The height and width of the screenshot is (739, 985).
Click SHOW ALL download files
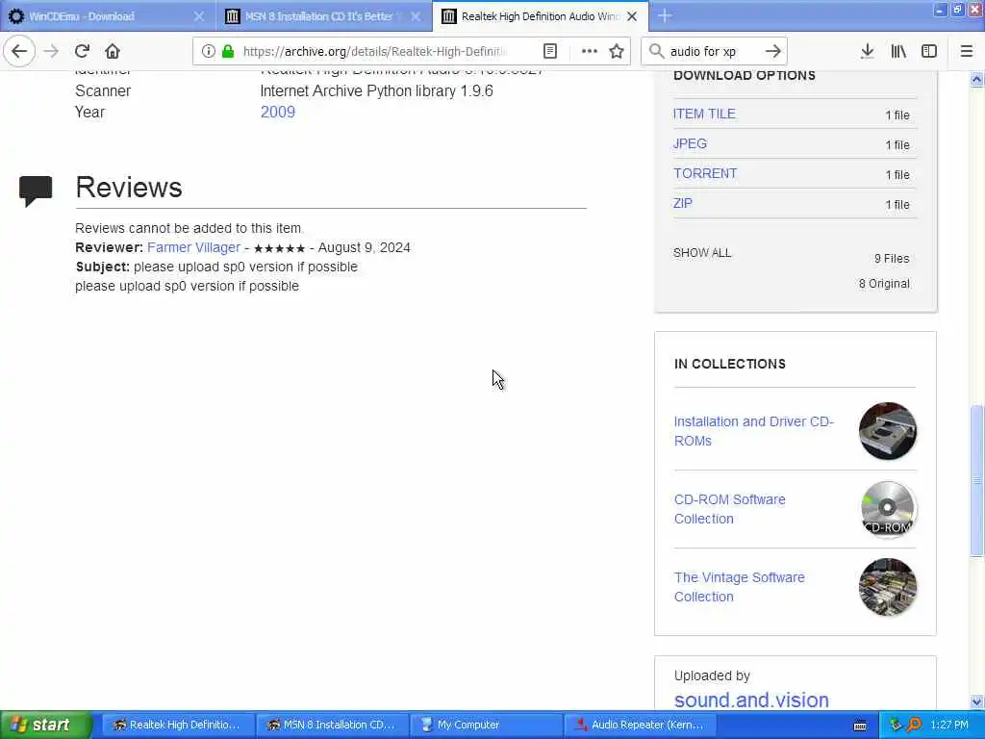(x=702, y=253)
